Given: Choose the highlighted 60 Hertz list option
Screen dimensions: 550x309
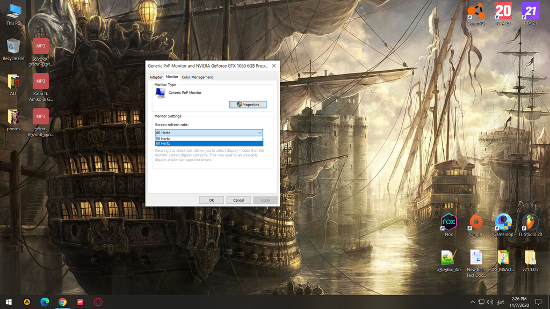Looking at the screenshot, I should pos(209,143).
